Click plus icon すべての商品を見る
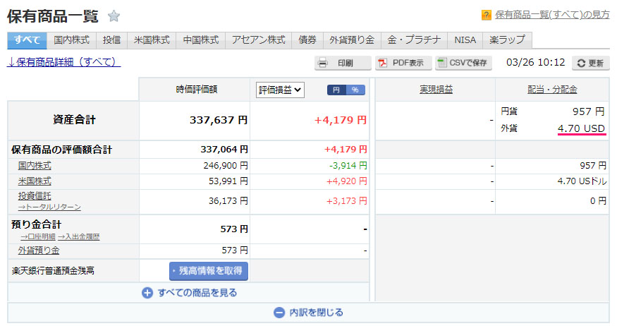This screenshot has height=326, width=617. tap(147, 292)
